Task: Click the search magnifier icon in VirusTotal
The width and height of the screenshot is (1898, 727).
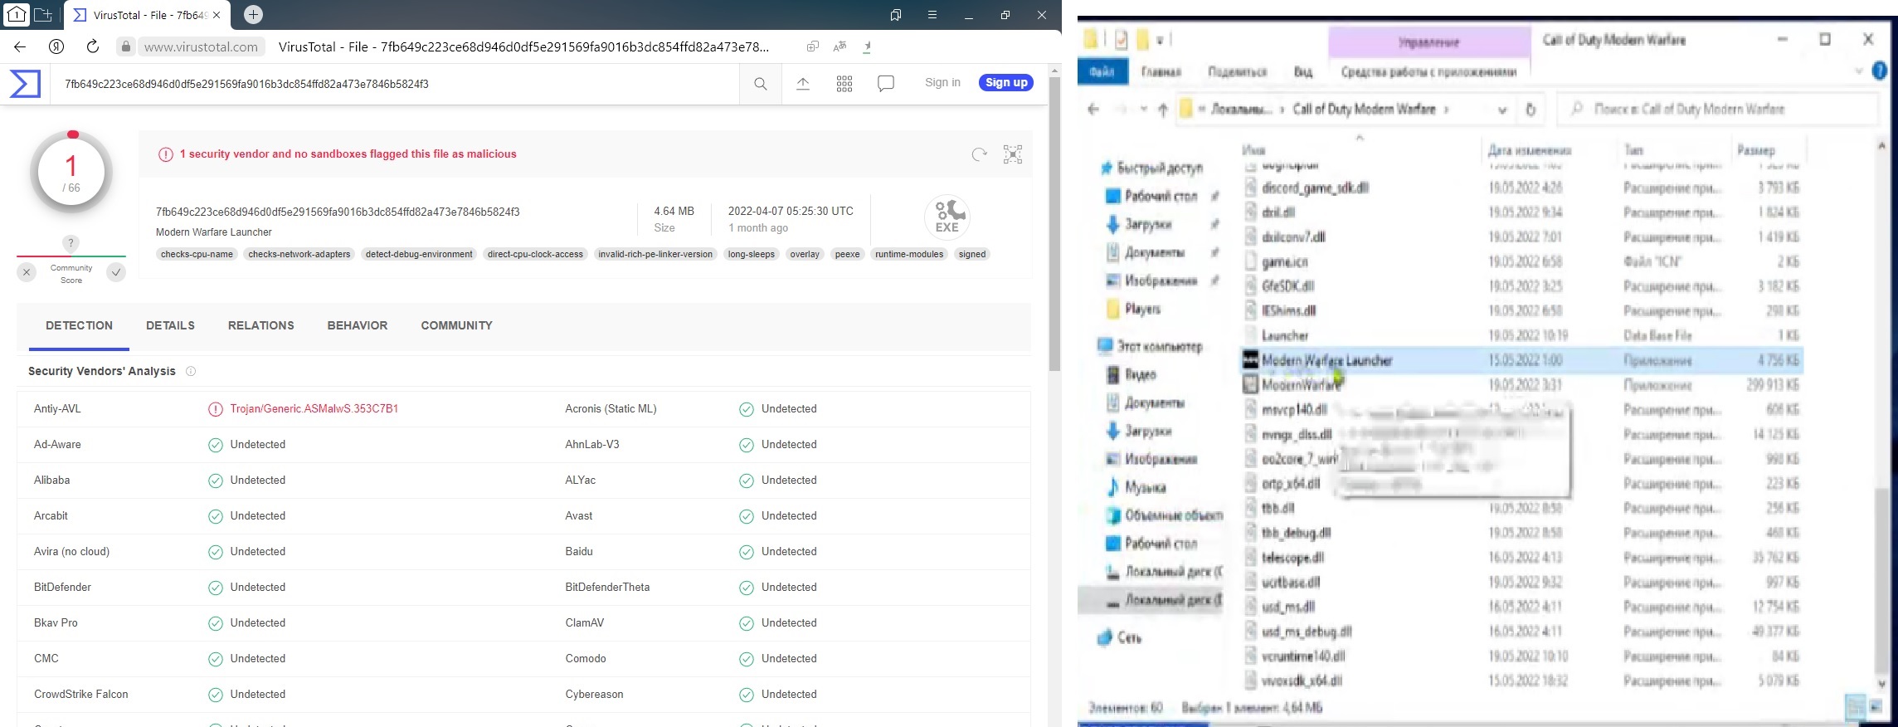Action: pyautogui.click(x=760, y=84)
